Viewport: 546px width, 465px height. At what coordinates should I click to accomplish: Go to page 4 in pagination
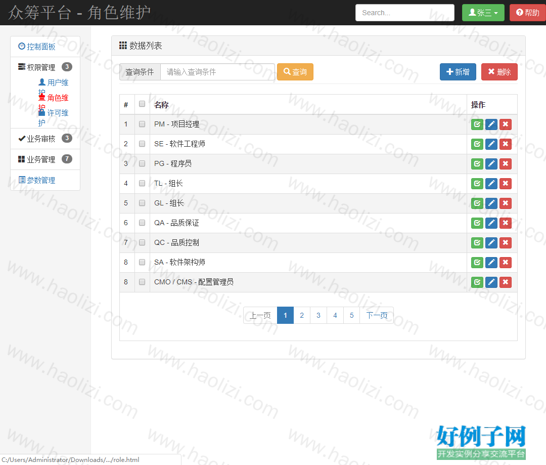[335, 315]
